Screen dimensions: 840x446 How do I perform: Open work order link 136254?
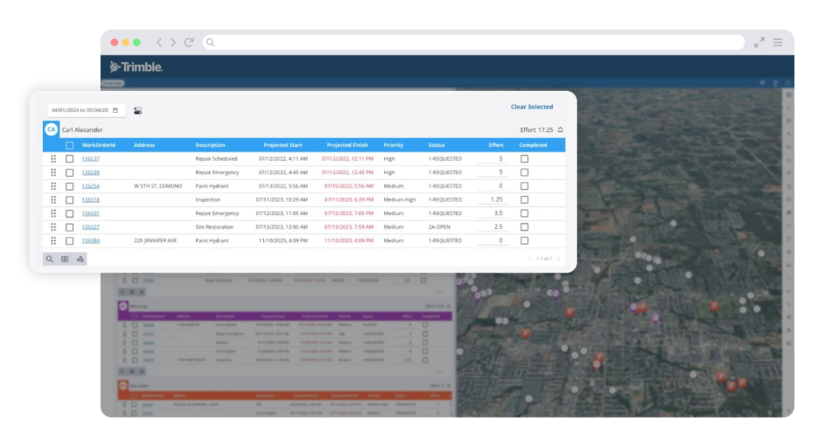click(x=90, y=186)
